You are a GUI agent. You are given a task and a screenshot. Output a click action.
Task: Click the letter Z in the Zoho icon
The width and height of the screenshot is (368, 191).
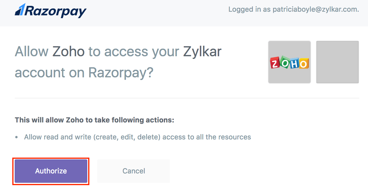click(275, 64)
